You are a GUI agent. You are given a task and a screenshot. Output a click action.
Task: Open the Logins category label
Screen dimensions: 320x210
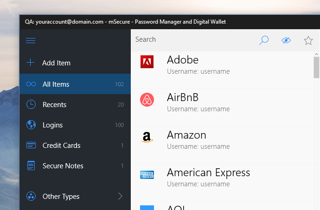tap(53, 125)
